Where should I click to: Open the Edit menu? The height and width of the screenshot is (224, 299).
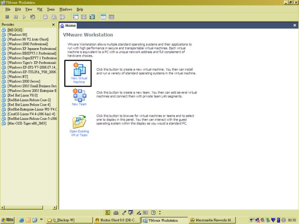click(18, 9)
